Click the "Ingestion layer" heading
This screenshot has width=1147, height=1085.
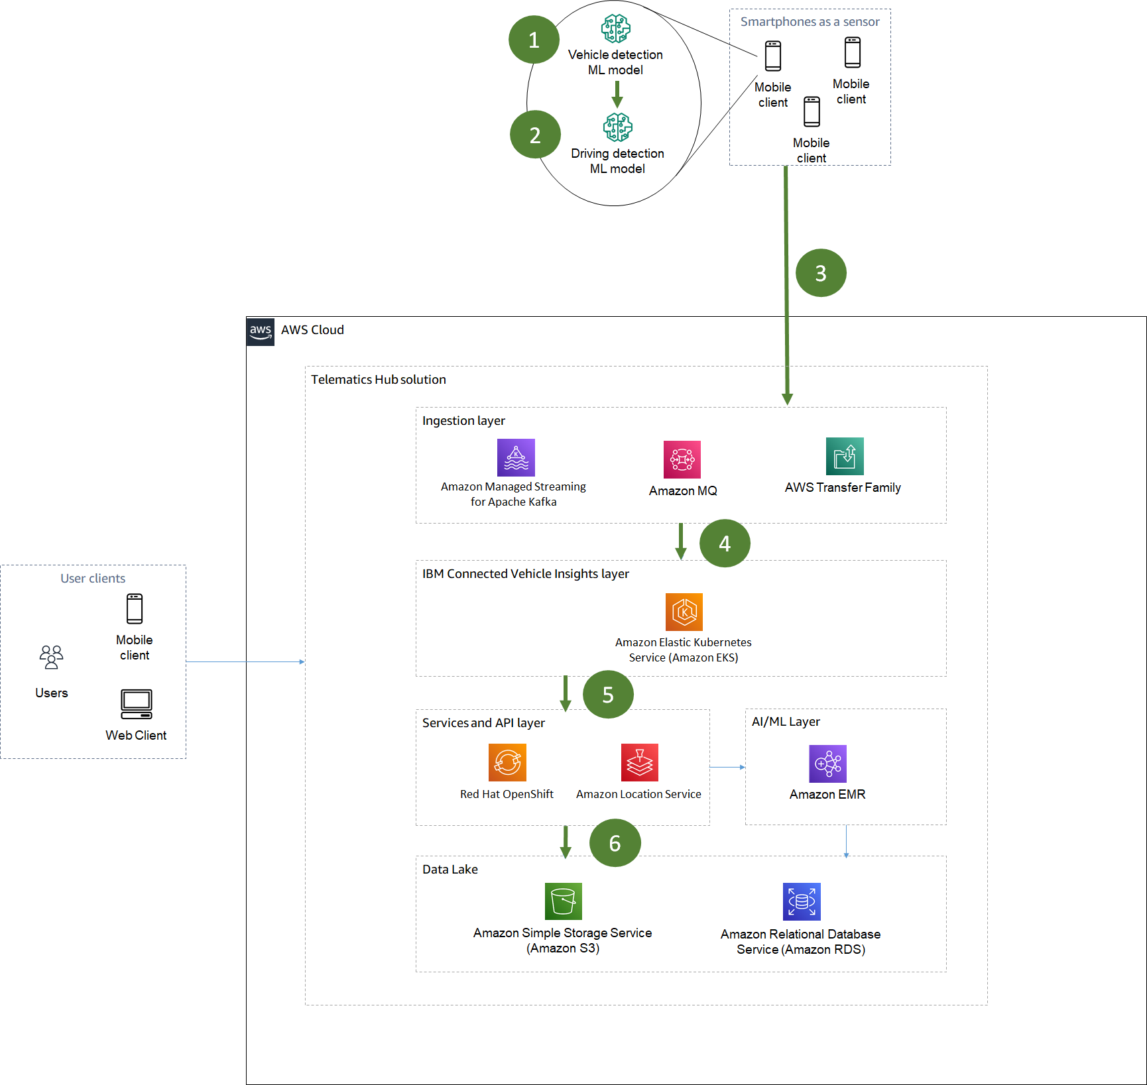463,421
